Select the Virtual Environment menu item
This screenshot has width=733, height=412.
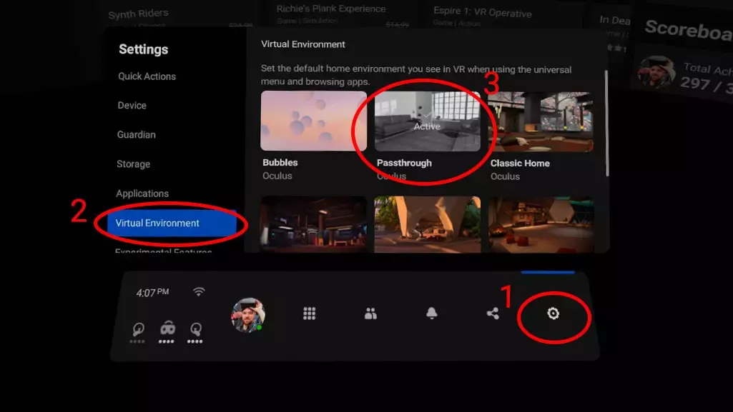(x=172, y=223)
